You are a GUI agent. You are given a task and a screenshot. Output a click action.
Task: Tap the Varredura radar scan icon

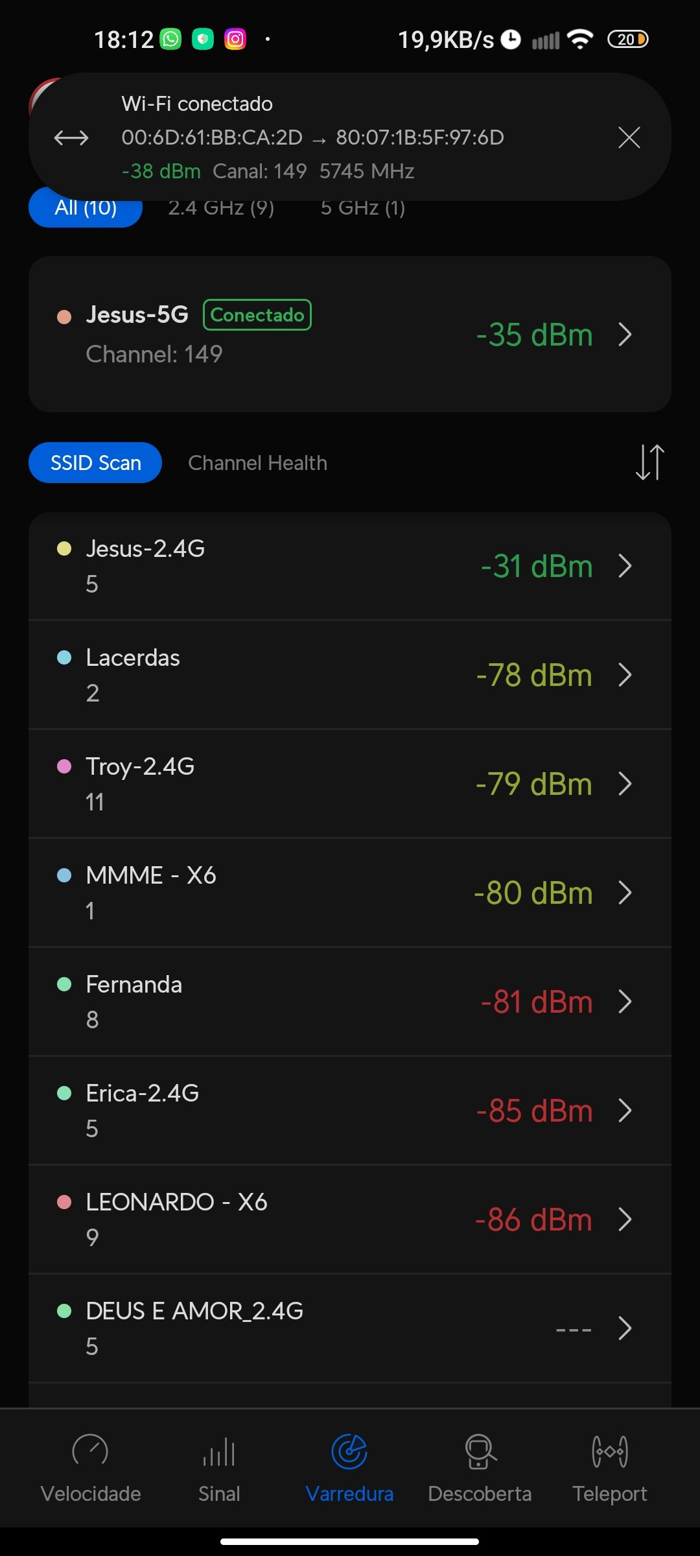(349, 1451)
